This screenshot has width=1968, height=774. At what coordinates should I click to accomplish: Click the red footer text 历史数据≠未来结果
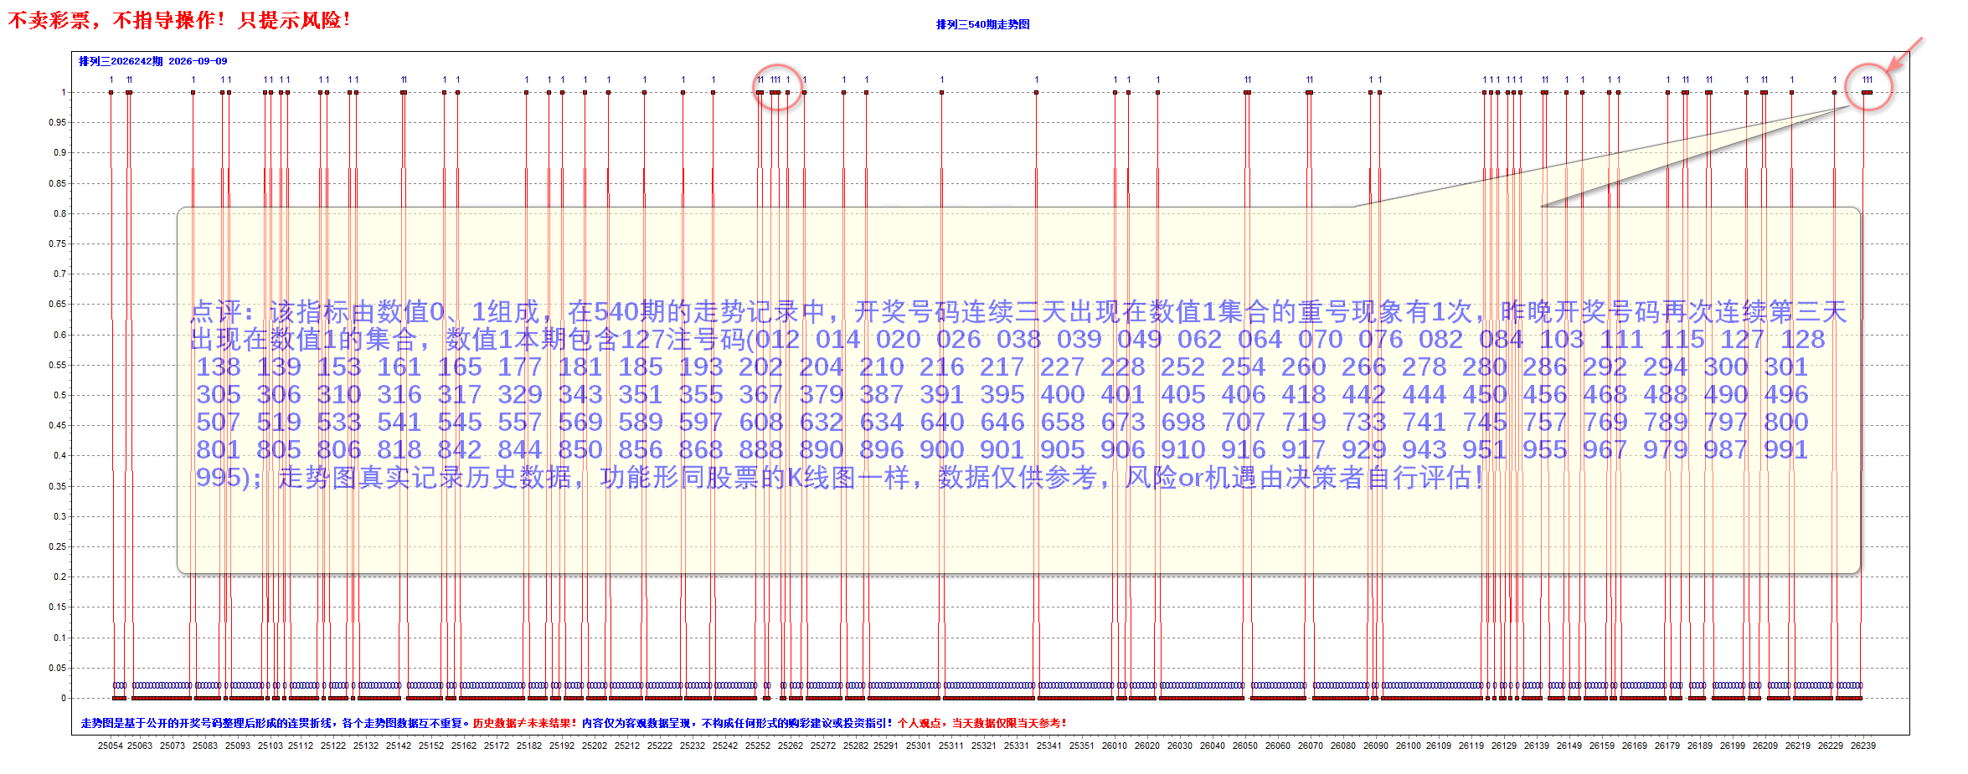pos(522,723)
